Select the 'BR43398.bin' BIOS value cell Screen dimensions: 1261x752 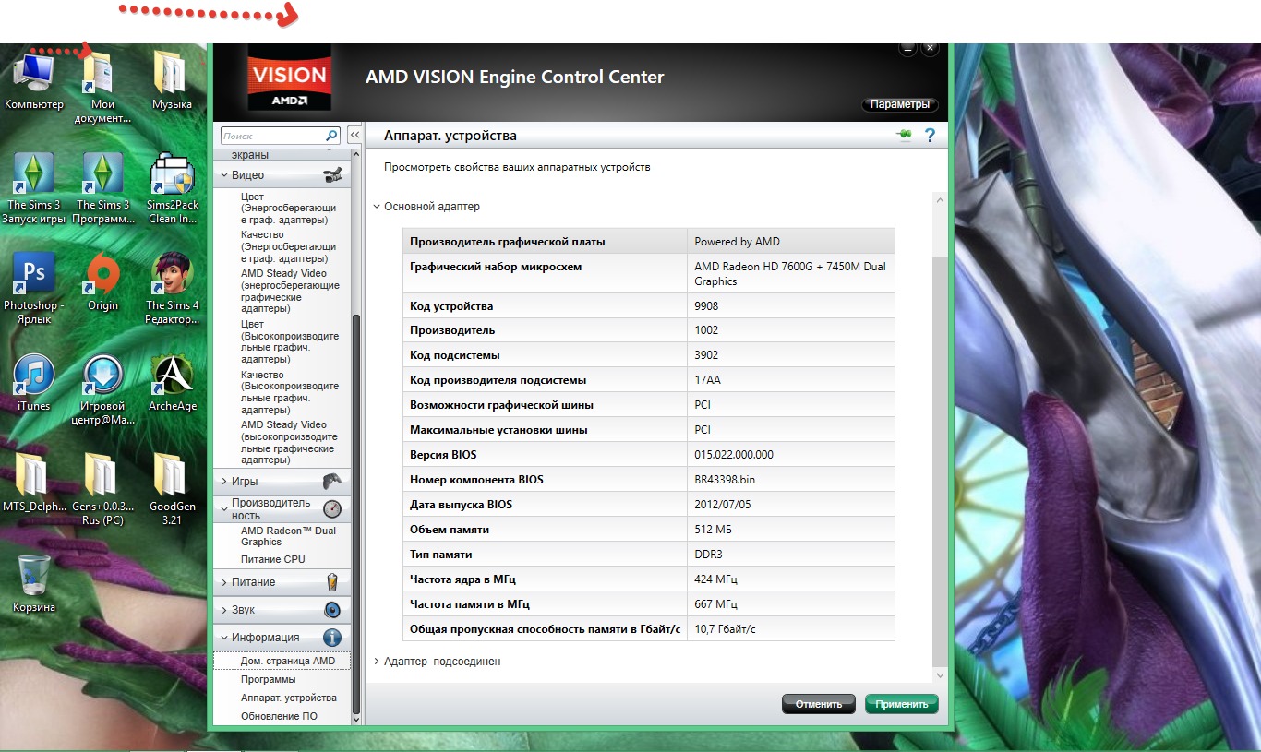coord(791,480)
